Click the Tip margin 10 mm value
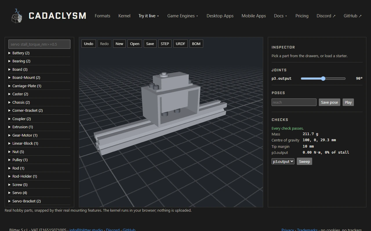This screenshot has height=231, width=371. tap(308, 146)
